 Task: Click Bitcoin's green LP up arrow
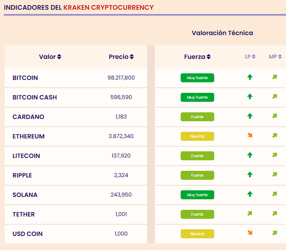coord(250,77)
